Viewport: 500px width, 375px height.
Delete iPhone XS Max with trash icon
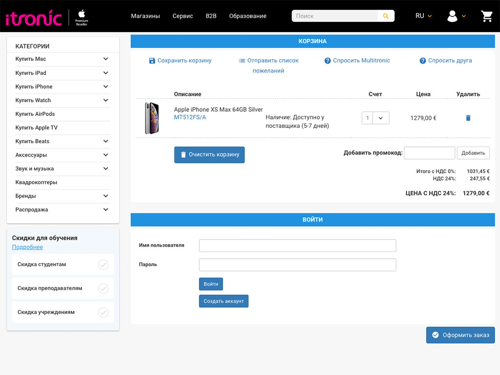click(x=468, y=118)
